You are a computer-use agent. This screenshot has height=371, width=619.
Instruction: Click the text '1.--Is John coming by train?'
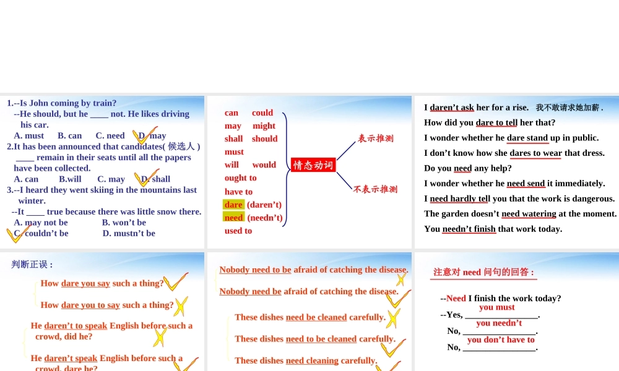tap(61, 103)
